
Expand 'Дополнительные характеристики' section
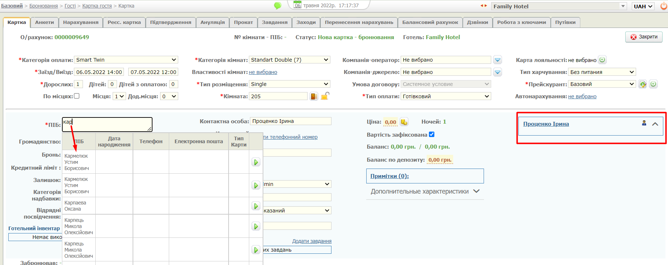(425, 191)
